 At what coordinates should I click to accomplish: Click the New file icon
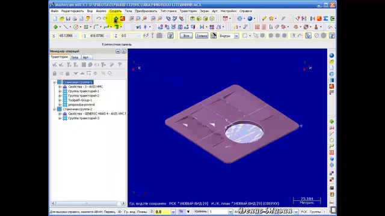(x=55, y=19)
